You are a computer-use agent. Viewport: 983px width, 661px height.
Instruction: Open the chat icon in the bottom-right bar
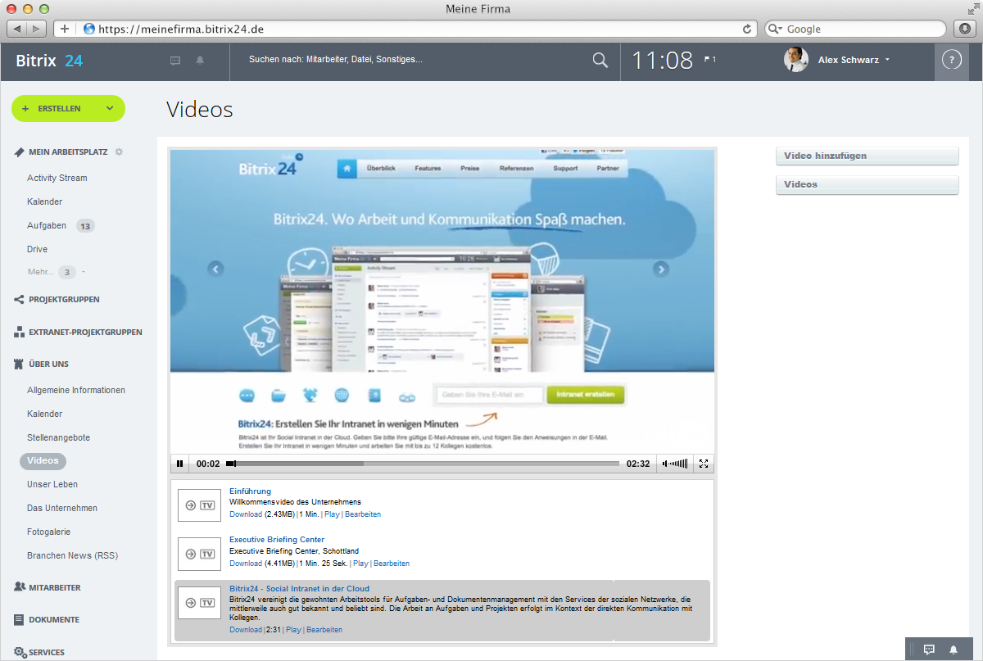pyautogui.click(x=929, y=649)
